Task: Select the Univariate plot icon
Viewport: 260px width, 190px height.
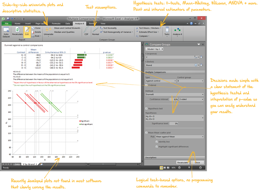Action: (49, 32)
